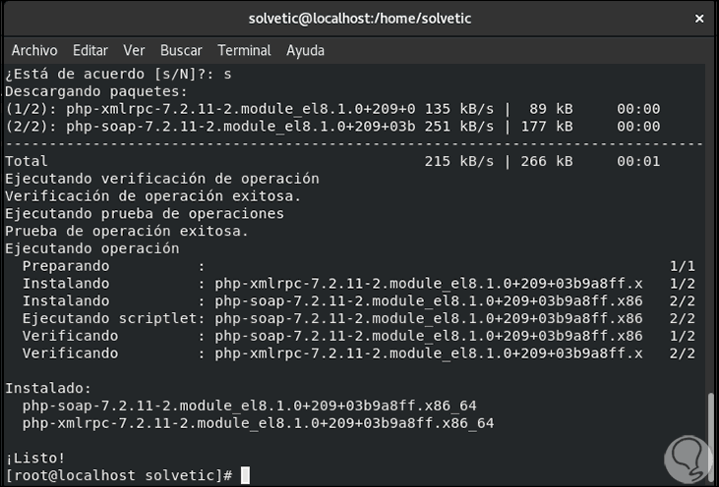Click the Preparando operation line

coord(67,266)
